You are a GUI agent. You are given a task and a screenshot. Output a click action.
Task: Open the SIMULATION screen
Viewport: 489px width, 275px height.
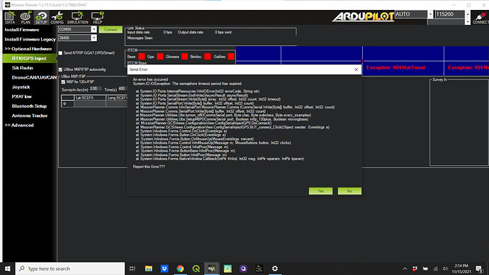[77, 18]
